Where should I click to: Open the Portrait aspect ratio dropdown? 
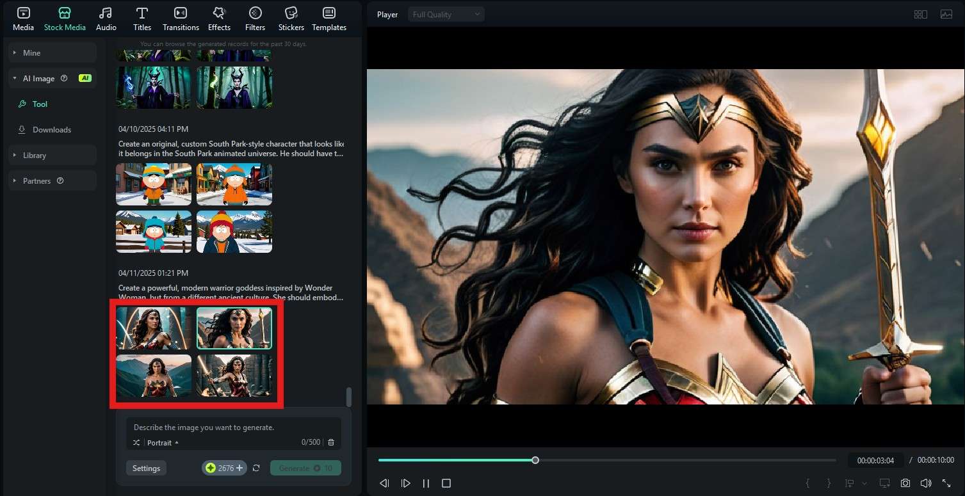point(163,443)
